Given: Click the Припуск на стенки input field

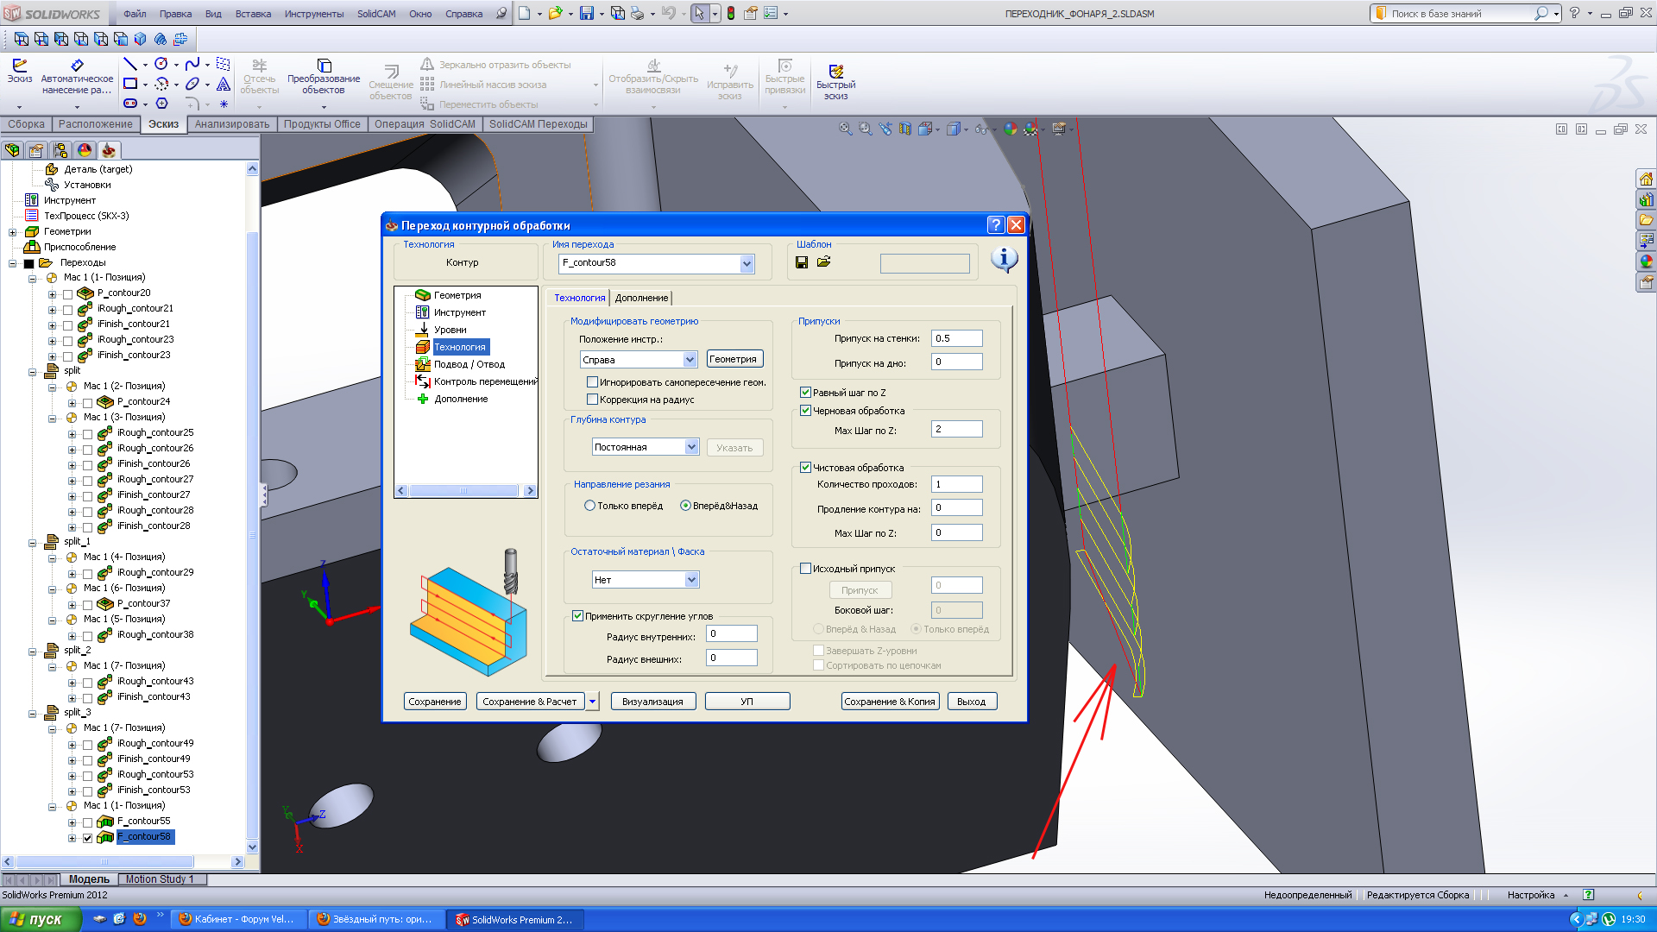Looking at the screenshot, I should tap(956, 338).
